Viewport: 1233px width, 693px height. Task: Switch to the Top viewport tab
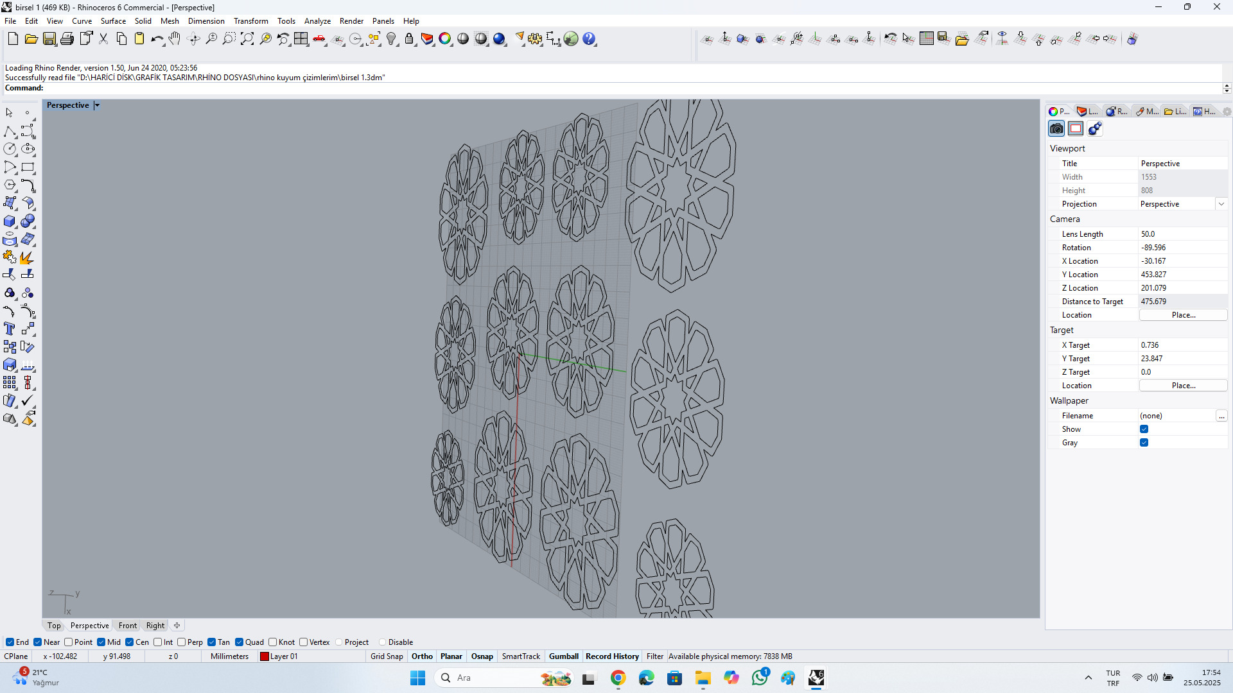click(54, 626)
